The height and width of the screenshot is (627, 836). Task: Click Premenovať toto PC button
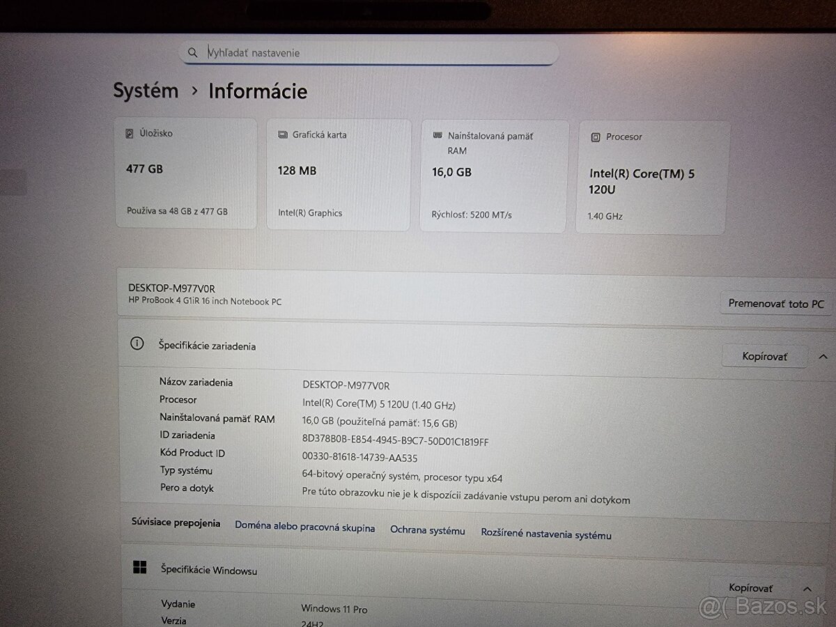(x=775, y=303)
